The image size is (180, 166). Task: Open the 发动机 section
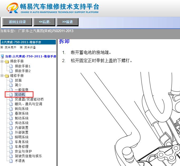(20, 94)
